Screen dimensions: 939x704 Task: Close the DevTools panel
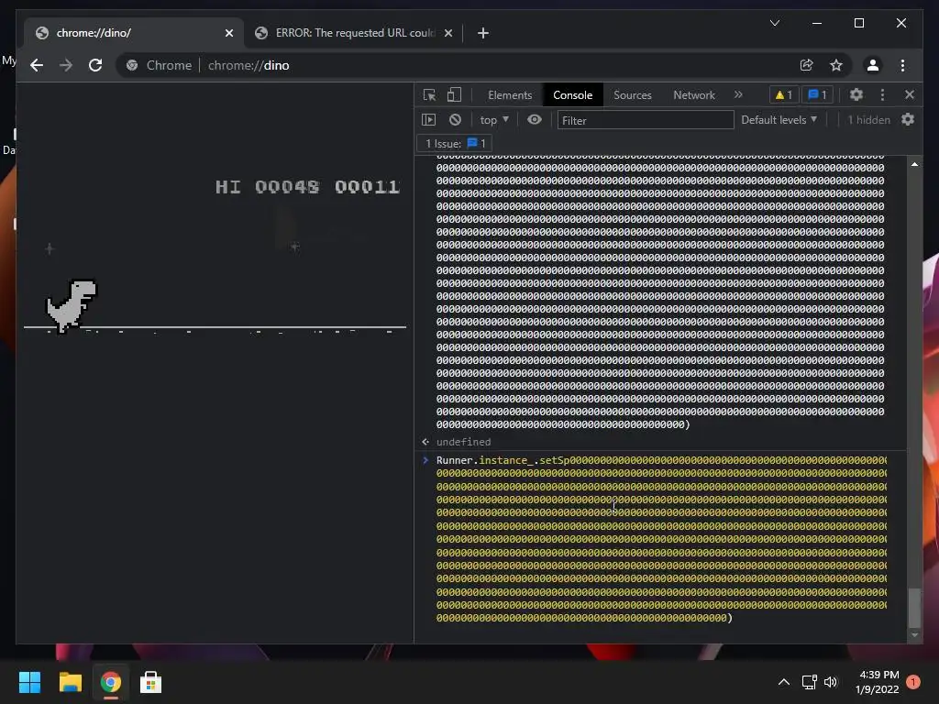pos(910,94)
